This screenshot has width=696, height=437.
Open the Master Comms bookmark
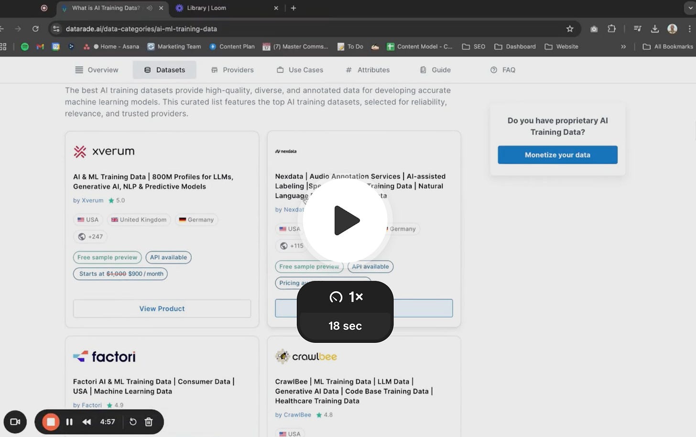tap(295, 46)
